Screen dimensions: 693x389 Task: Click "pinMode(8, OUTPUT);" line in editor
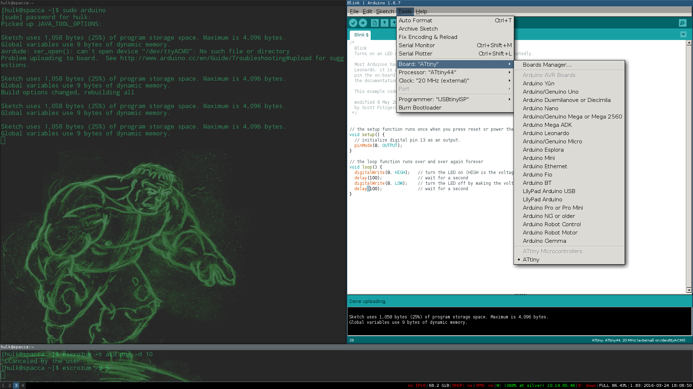coord(378,146)
